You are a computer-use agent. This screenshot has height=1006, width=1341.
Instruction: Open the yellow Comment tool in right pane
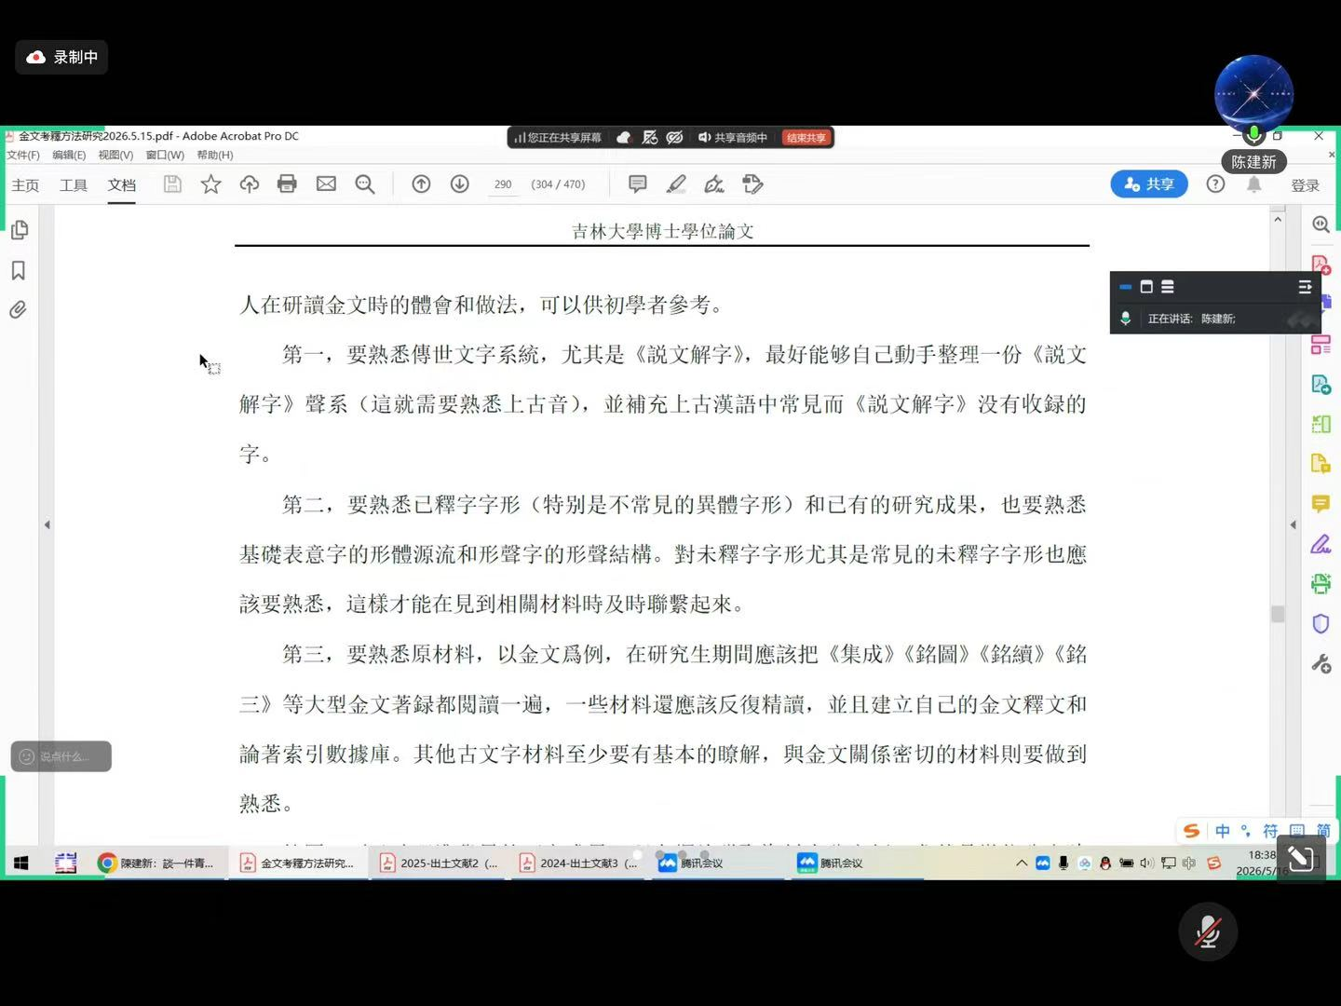click(x=1321, y=504)
